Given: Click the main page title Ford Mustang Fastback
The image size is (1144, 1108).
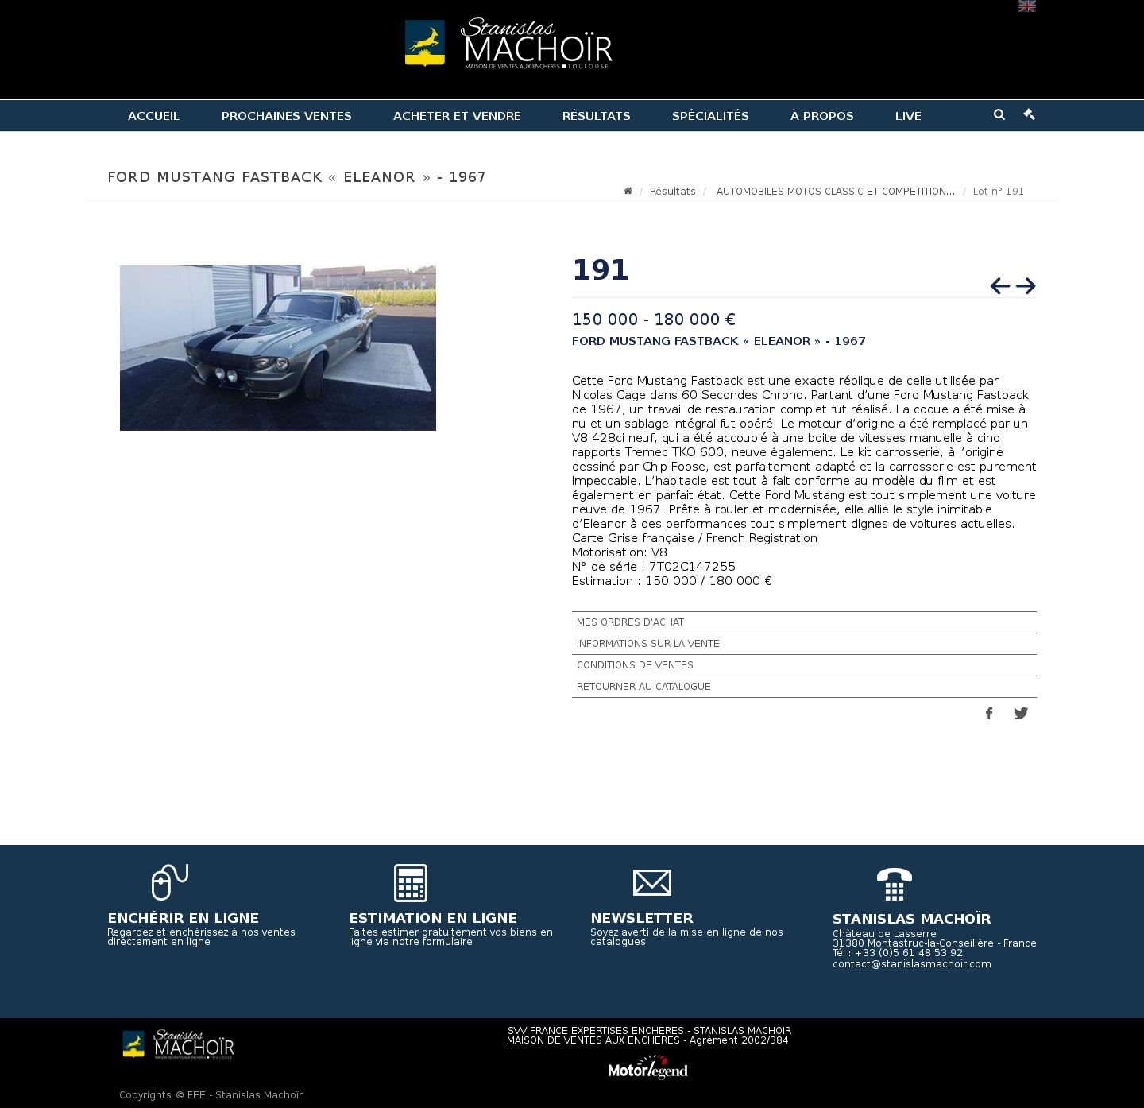Looking at the screenshot, I should coord(297,177).
